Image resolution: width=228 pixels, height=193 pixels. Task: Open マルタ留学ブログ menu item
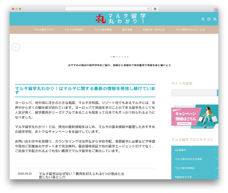click(44, 30)
